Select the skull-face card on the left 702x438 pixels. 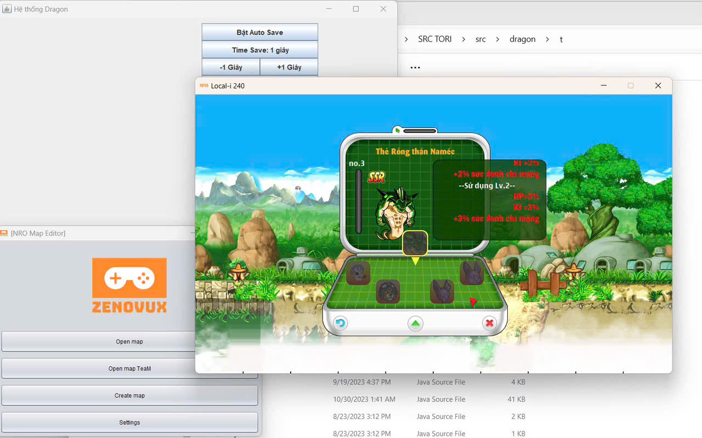pyautogui.click(x=358, y=273)
